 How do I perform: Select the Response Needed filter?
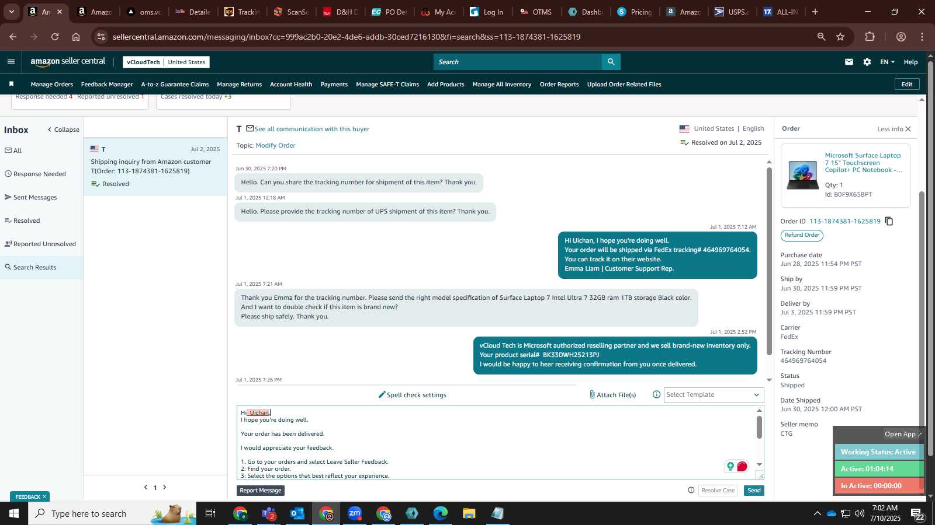point(35,174)
